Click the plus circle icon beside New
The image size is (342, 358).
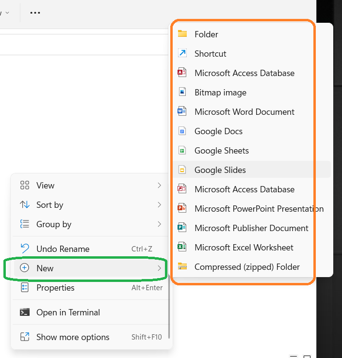(x=24, y=268)
